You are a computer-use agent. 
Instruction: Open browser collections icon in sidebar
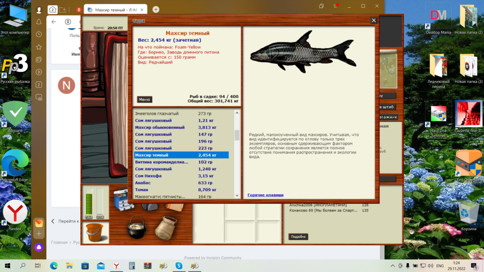[x=39, y=60]
